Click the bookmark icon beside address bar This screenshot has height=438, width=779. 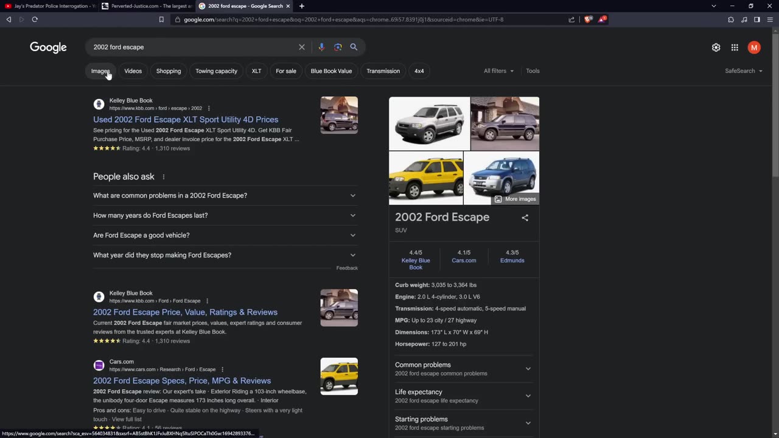pyautogui.click(x=161, y=19)
